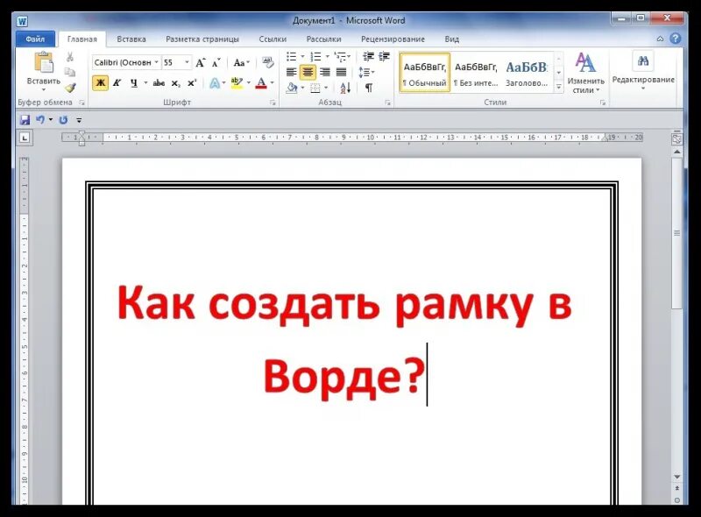Toggle center alignment
701x517 pixels.
coord(308,72)
